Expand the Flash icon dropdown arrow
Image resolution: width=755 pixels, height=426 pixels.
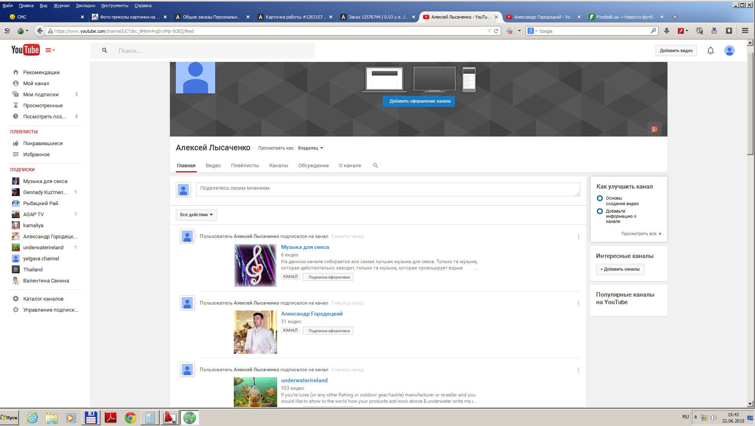(x=687, y=31)
